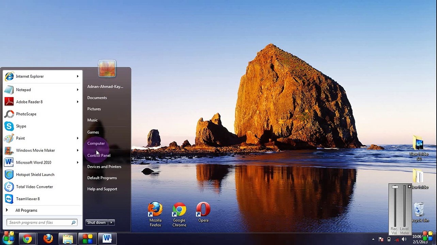Select the New folder desktop icon behind the recorder widget
437x245 pixels.
(419, 179)
